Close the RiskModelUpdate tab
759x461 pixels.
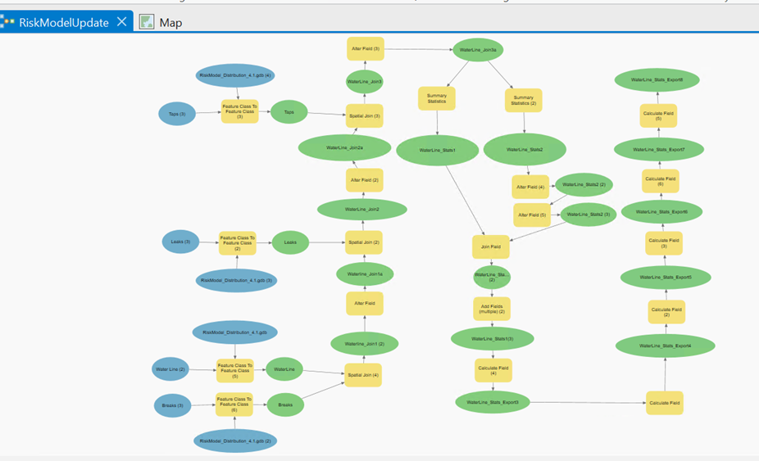pyautogui.click(x=121, y=22)
